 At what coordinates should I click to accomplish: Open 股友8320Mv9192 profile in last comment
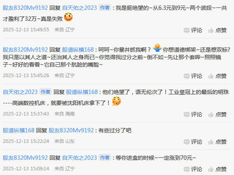[x=25, y=158]
